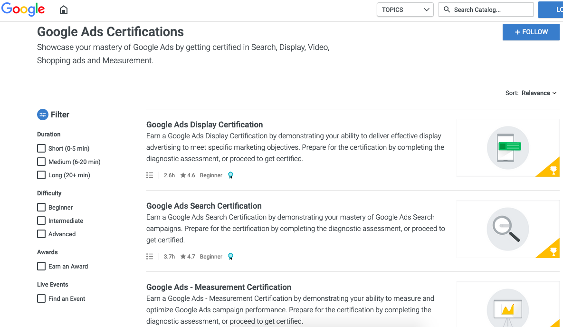Click Display Certification award badge icon
This screenshot has height=327, width=563.
tap(230, 175)
